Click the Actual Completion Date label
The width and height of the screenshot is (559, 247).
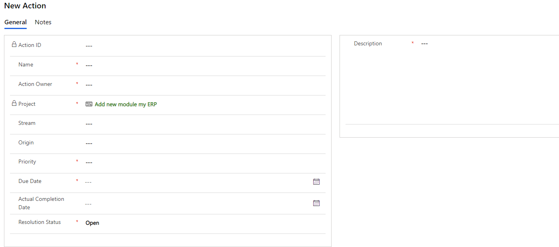41,203
